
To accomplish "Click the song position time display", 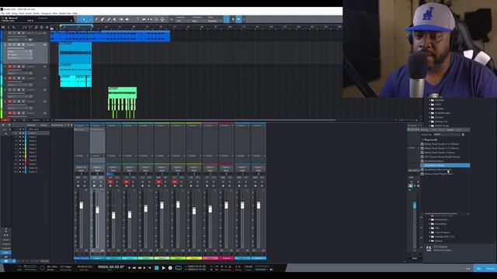I will (111, 267).
